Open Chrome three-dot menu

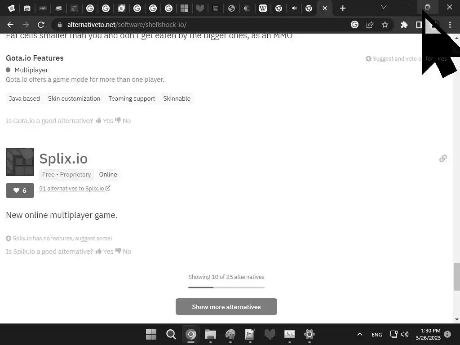pos(450,25)
